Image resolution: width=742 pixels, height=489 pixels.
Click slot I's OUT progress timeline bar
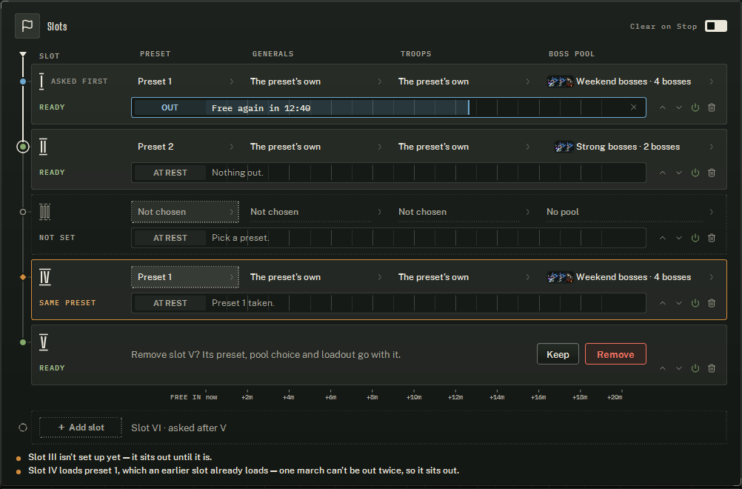[389, 107]
